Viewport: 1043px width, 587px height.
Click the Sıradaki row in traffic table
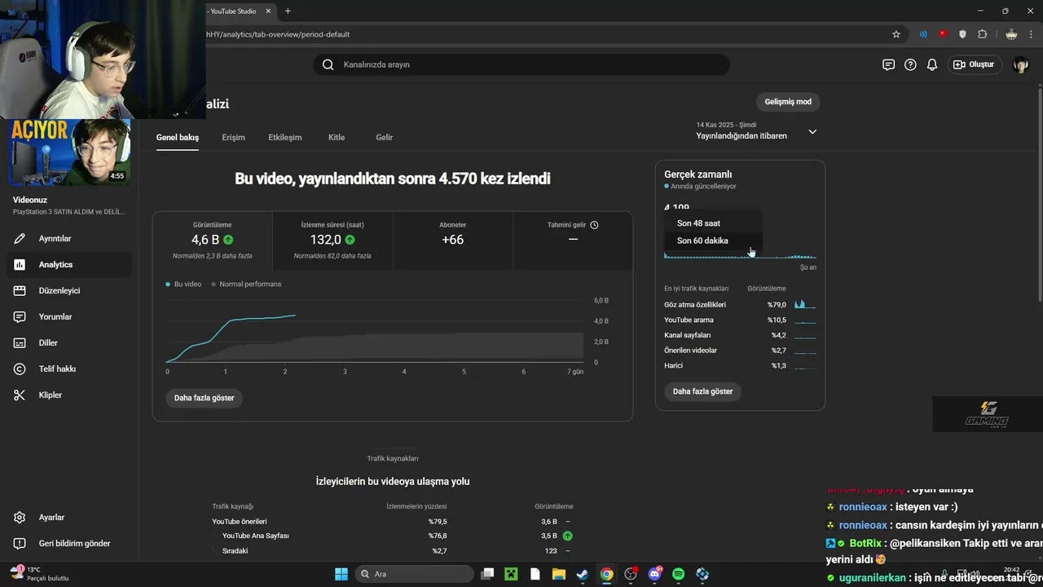pyautogui.click(x=394, y=551)
